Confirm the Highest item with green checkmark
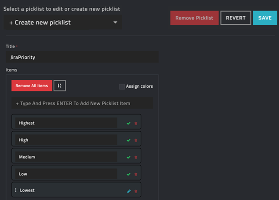Viewport: 279px width, 200px height. (128, 123)
